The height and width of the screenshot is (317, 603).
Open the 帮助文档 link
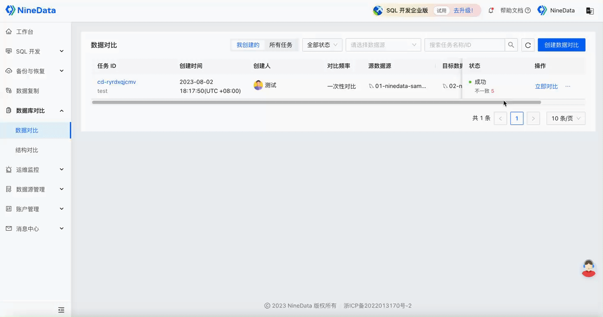511,11
